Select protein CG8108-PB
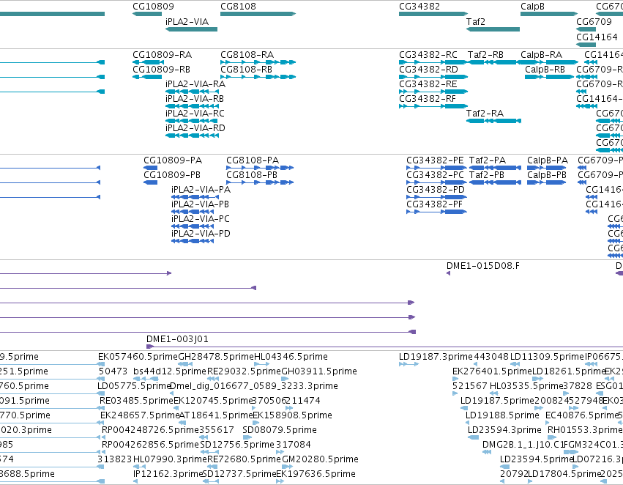The image size is (623, 485). (x=260, y=182)
